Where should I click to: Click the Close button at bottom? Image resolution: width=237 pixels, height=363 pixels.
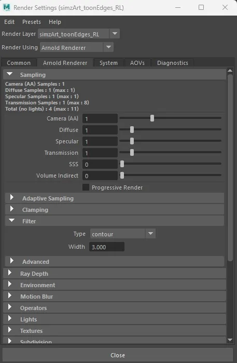[x=117, y=355]
